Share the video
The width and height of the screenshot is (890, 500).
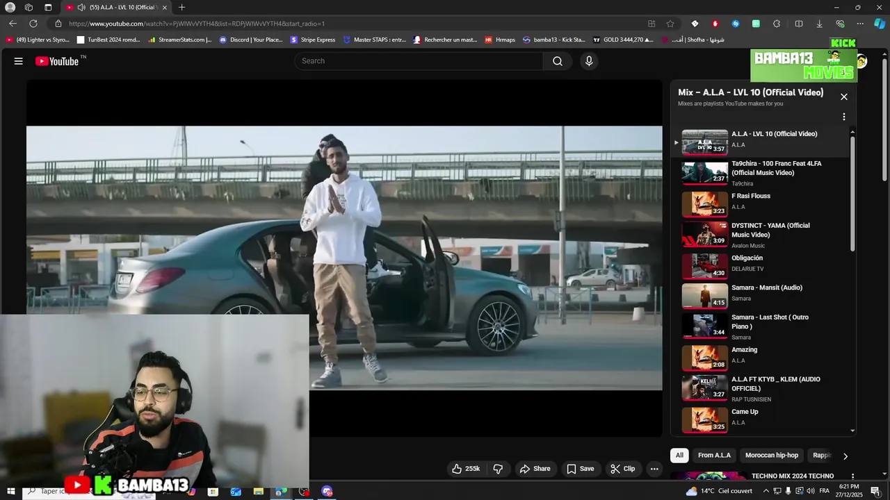(x=535, y=469)
